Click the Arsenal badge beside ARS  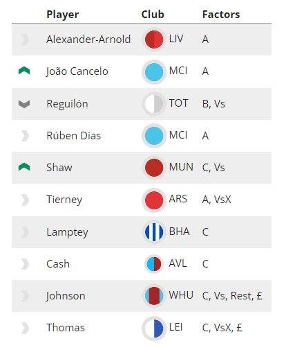154,200
